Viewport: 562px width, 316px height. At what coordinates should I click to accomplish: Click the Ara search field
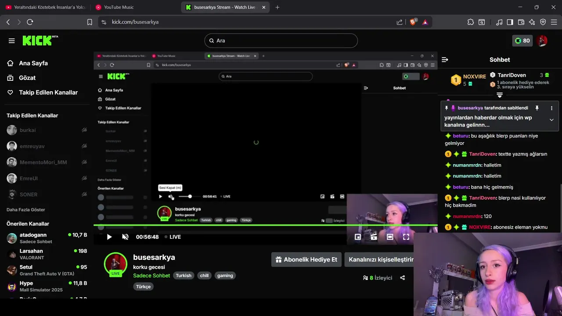coord(281,40)
